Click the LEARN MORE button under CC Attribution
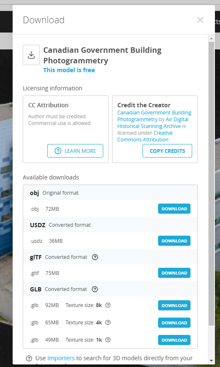 tap(75, 151)
